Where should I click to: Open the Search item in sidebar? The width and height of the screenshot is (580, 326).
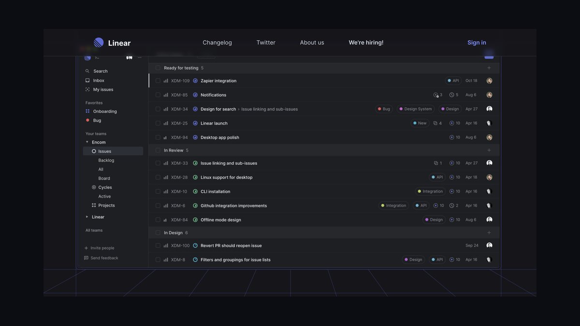point(97,71)
